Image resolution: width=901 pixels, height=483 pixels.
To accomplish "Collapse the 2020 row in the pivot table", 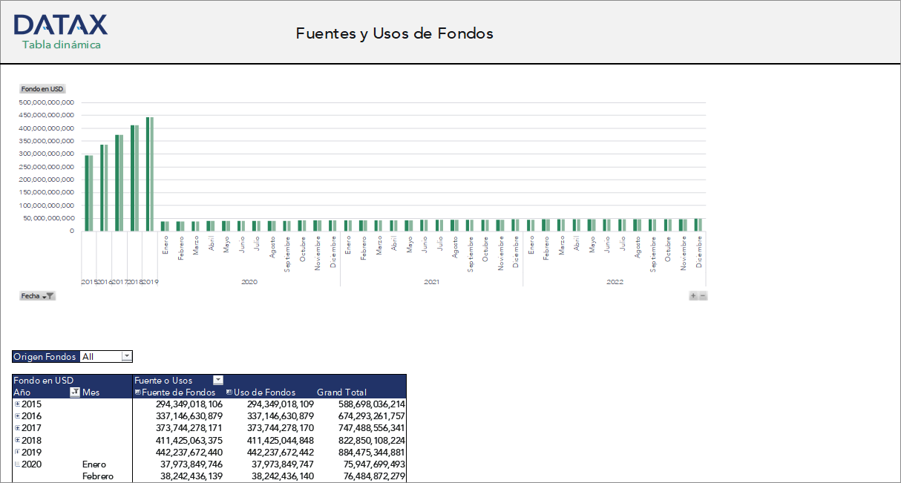I will click(x=16, y=464).
